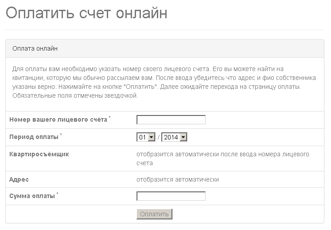Image resolution: width=331 pixels, height=230 pixels.
Task: Open the month dropdown showing 01
Action: tap(146, 137)
